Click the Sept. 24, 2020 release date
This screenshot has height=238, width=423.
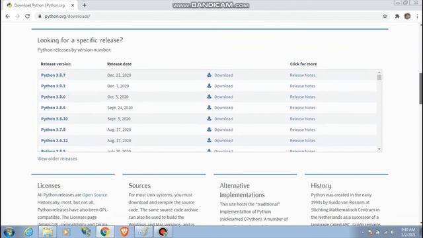(x=120, y=108)
